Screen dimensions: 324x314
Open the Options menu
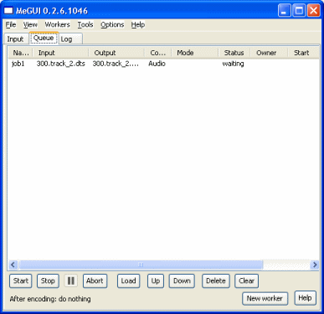coord(112,25)
